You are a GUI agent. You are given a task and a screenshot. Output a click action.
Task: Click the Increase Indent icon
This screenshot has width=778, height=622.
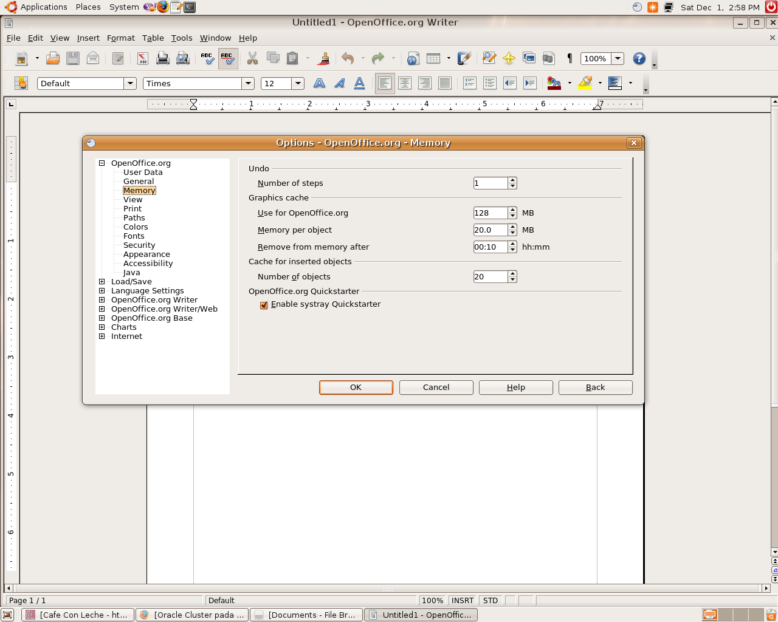[x=530, y=83]
